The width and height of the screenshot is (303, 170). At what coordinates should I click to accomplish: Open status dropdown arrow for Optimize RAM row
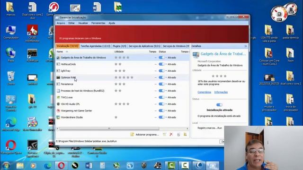click(x=166, y=77)
